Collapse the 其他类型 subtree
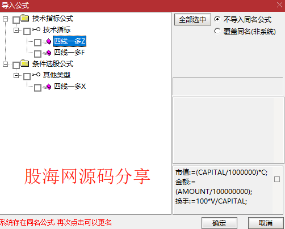 coord(16,76)
